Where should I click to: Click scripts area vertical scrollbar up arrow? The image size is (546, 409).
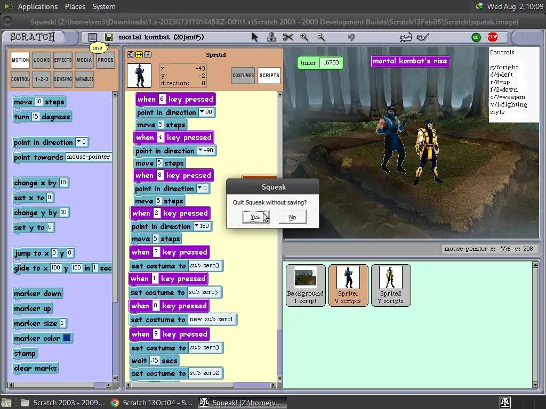pyautogui.click(x=279, y=95)
